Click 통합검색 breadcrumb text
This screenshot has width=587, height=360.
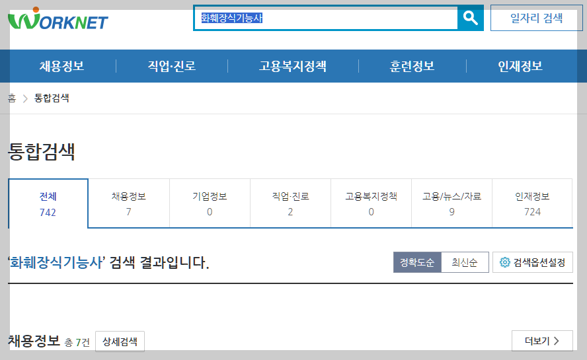click(52, 98)
